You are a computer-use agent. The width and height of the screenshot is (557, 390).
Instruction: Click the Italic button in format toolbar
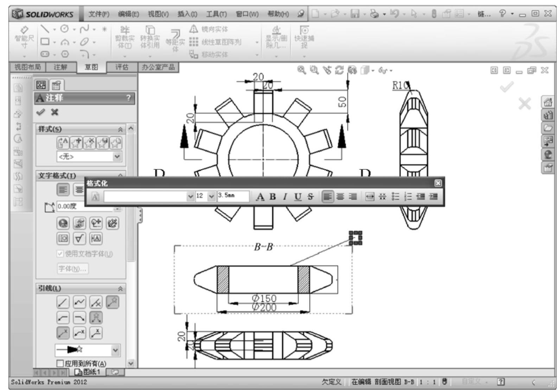click(x=285, y=197)
